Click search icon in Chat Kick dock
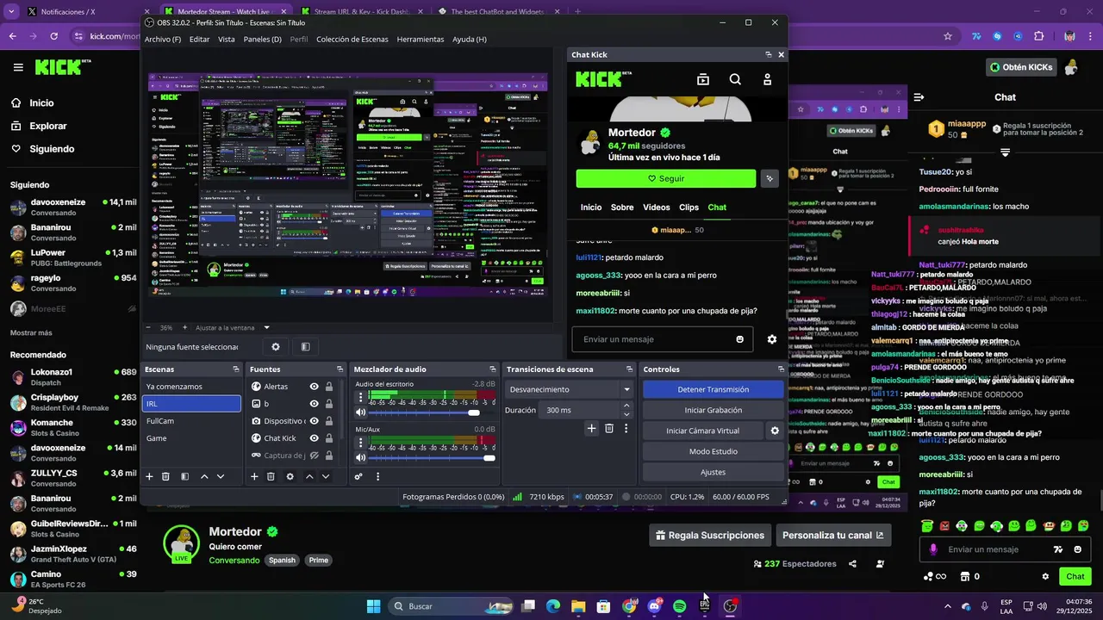This screenshot has height=620, width=1103. 735,79
